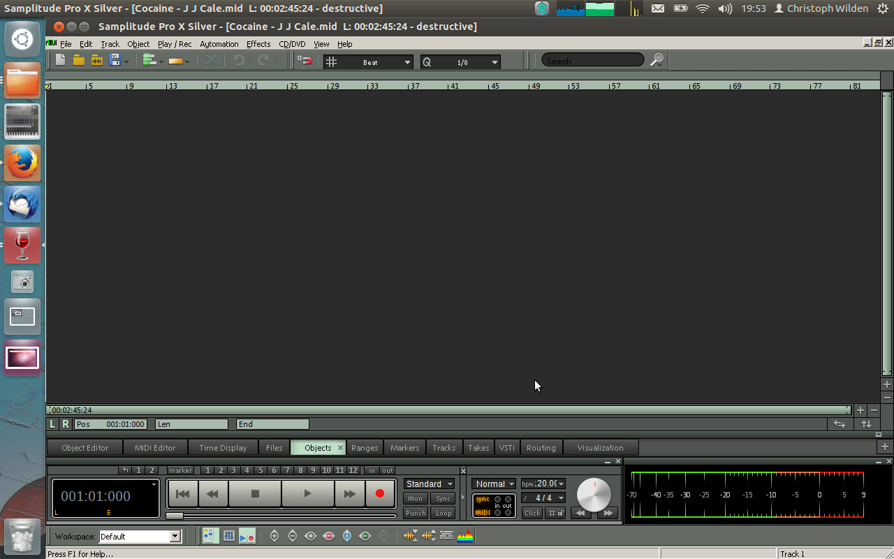Click the Q quantize icon
This screenshot has width=894, height=559.
point(427,61)
